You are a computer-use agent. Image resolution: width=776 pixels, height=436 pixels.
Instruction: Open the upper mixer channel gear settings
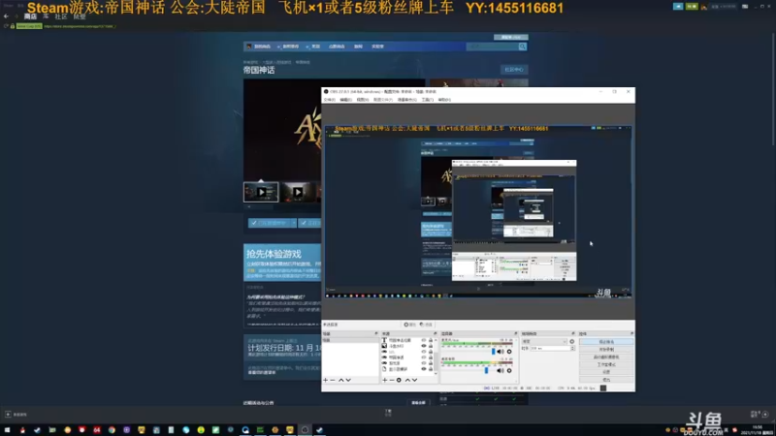508,352
